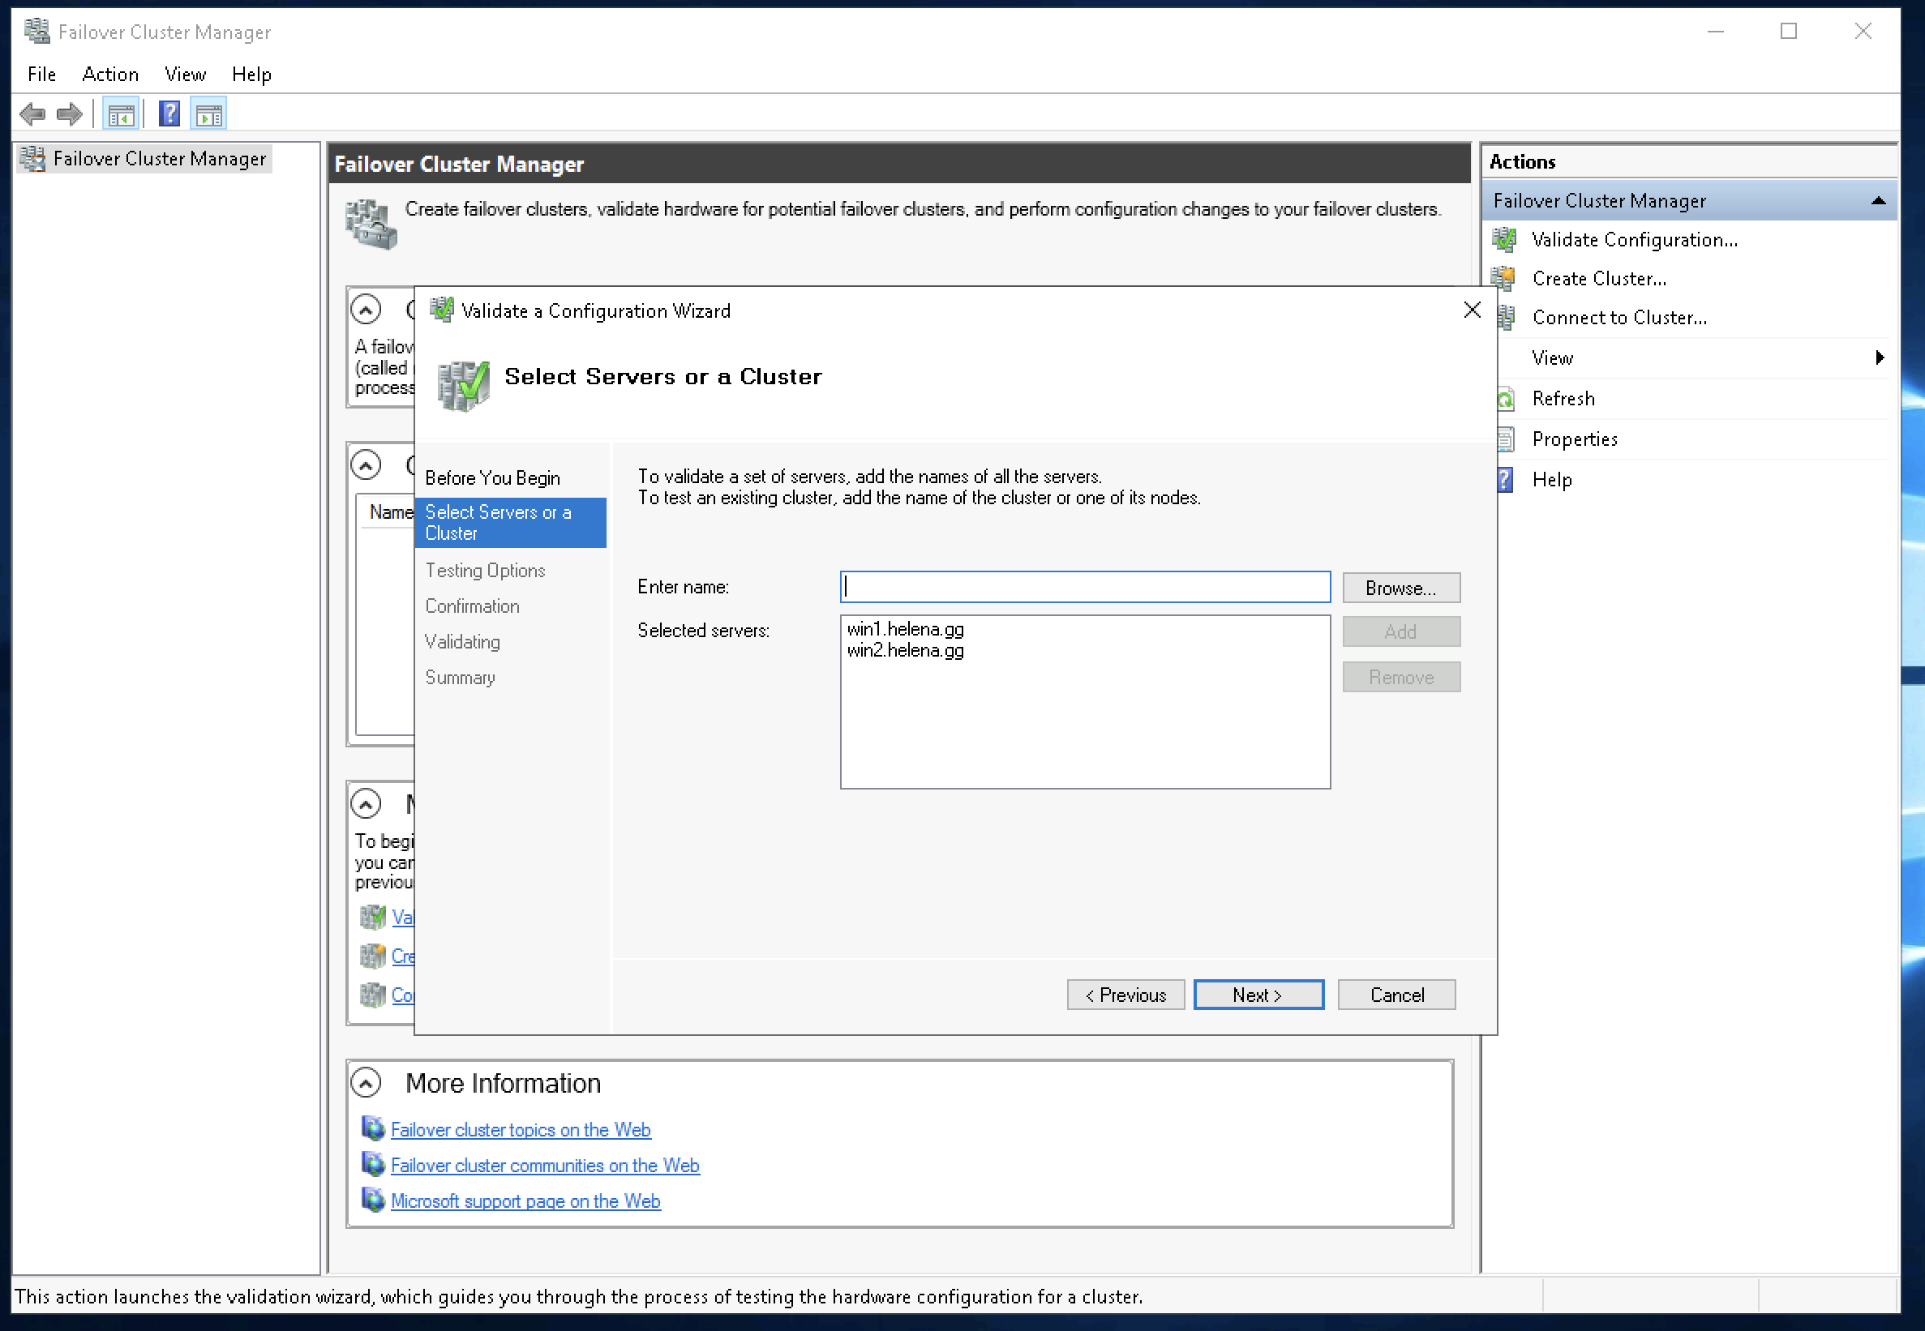Click the Forward arrow toolbar icon
Screen dimensions: 1925x1331
click(70, 113)
